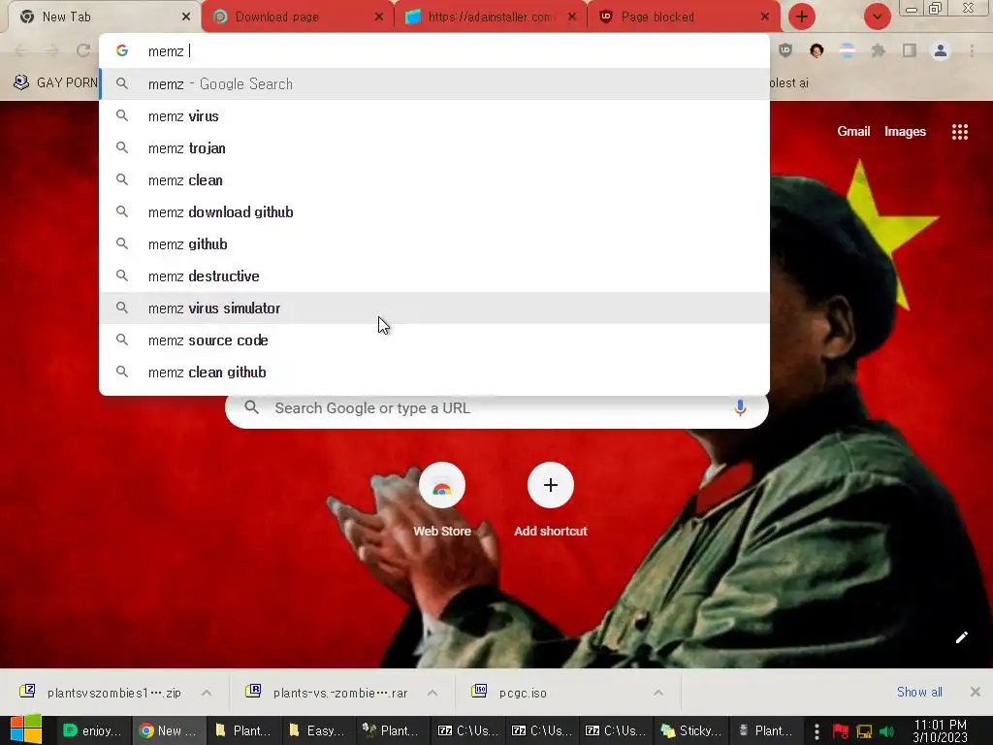
Task: Open the GAY PORN bookmark
Action: (55, 83)
